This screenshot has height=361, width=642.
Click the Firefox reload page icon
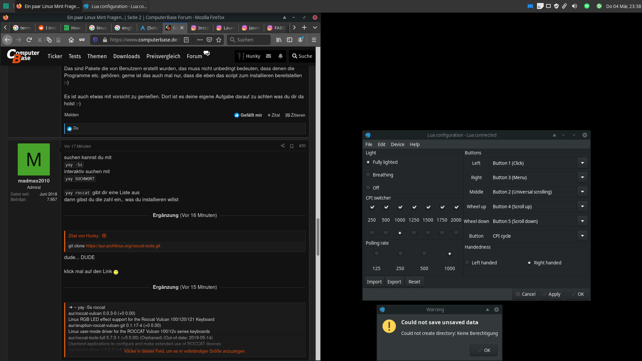tap(29, 40)
